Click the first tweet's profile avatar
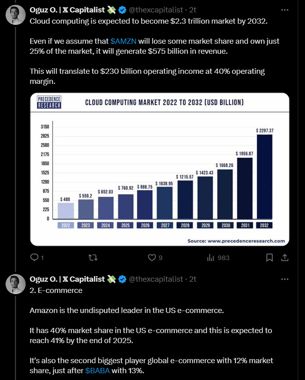This screenshot has width=305, height=380. click(x=15, y=15)
